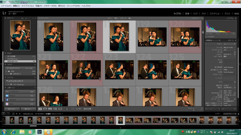Open the File menu
241x135 pixels.
pyautogui.click(x=6, y=6)
